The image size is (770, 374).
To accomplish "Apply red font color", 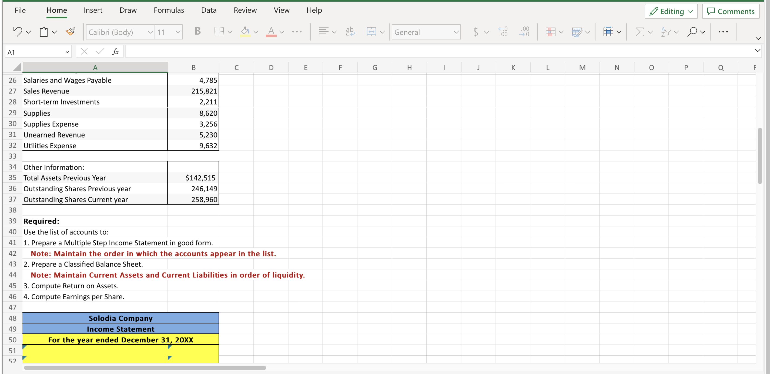I will (x=271, y=32).
